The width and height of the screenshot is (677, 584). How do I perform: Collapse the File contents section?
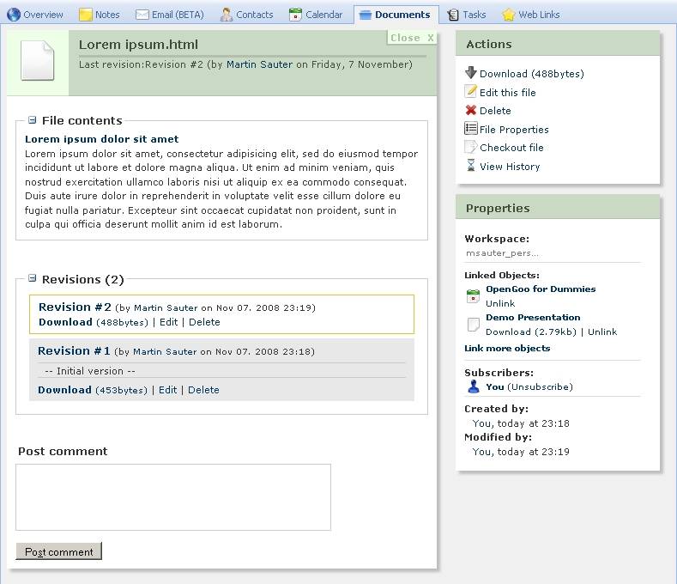(x=33, y=120)
